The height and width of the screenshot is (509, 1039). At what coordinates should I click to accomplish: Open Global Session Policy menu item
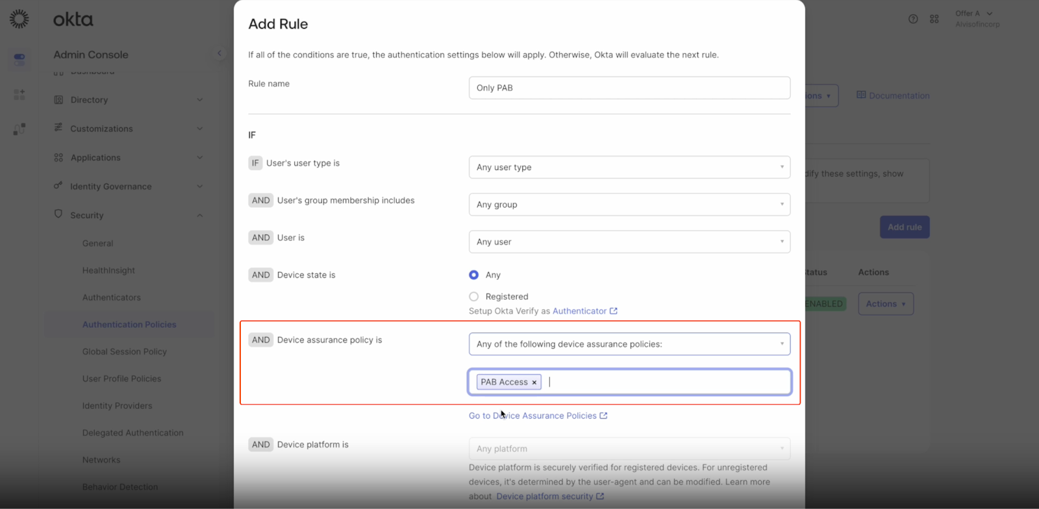click(x=125, y=352)
